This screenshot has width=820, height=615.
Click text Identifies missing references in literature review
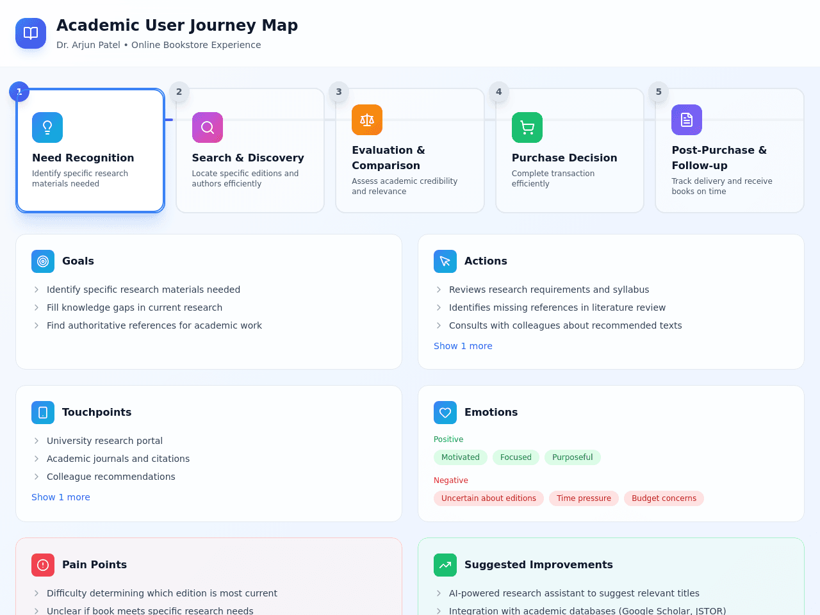click(557, 307)
